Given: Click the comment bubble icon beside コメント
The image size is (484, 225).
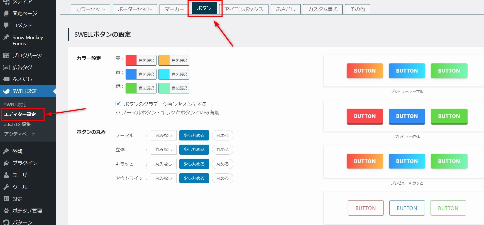Looking at the screenshot, I should point(6,25).
